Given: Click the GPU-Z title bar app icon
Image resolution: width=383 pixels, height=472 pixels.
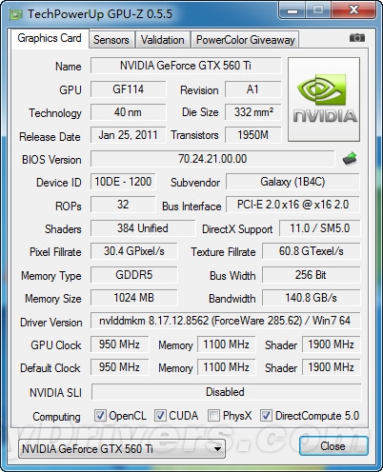Looking at the screenshot, I should pyautogui.click(x=16, y=14).
